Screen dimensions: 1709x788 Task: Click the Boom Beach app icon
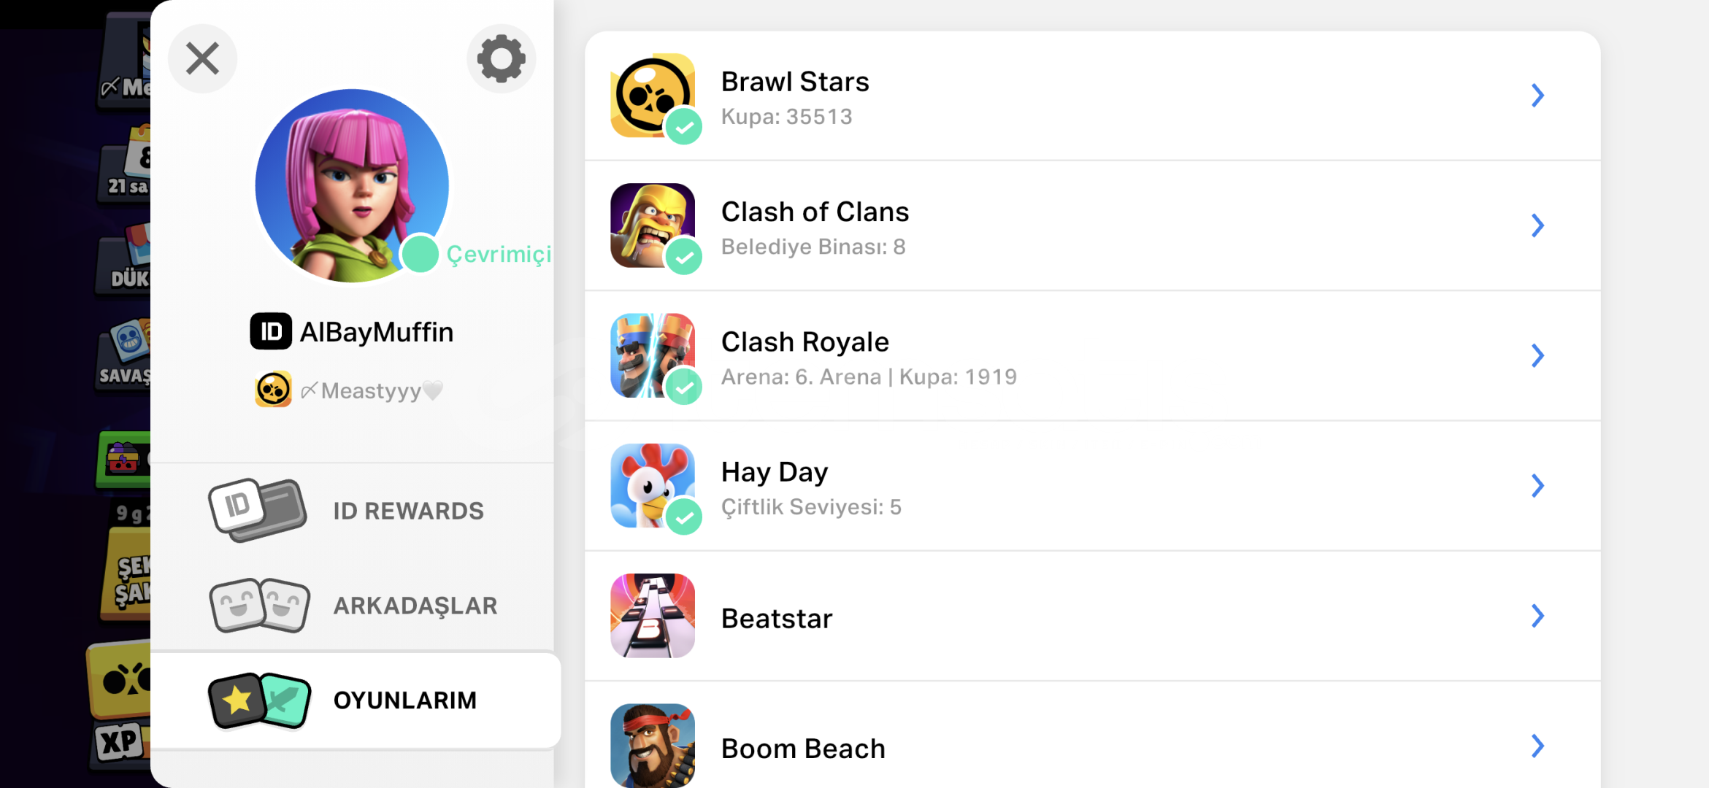pos(652,745)
